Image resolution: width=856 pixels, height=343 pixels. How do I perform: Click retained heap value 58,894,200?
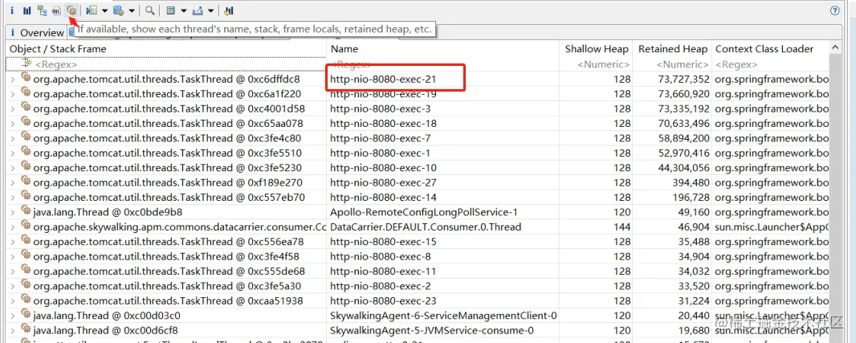coord(684,138)
